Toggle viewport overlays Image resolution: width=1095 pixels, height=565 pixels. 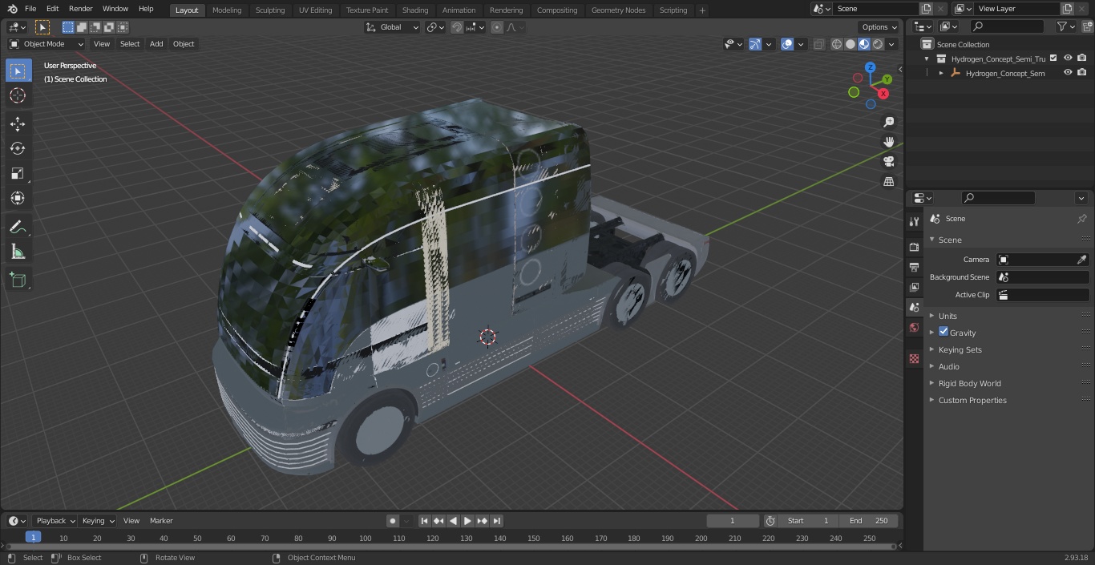[x=787, y=44]
